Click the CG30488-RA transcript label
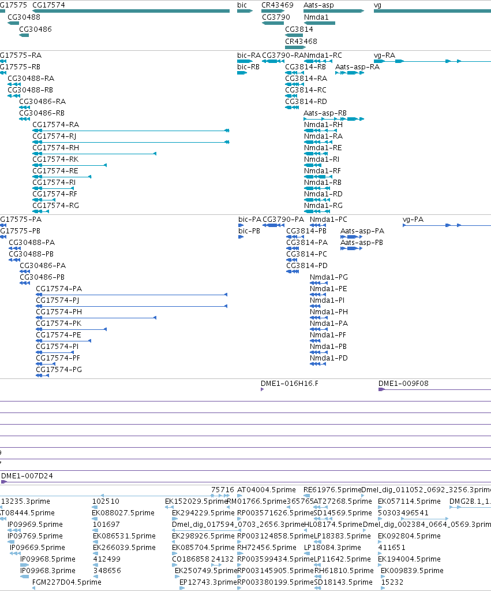 (31, 78)
